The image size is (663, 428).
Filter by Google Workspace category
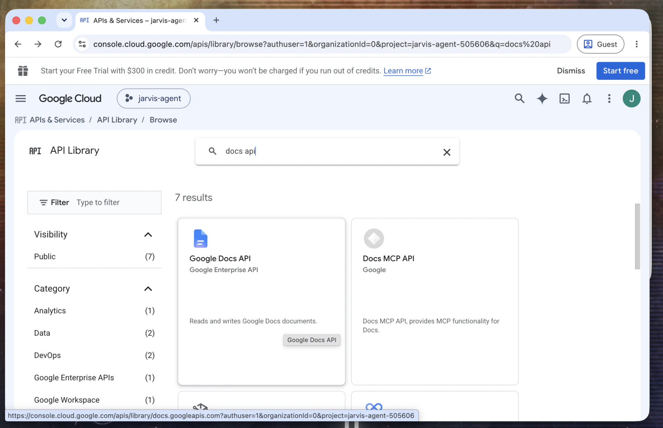coord(94,400)
